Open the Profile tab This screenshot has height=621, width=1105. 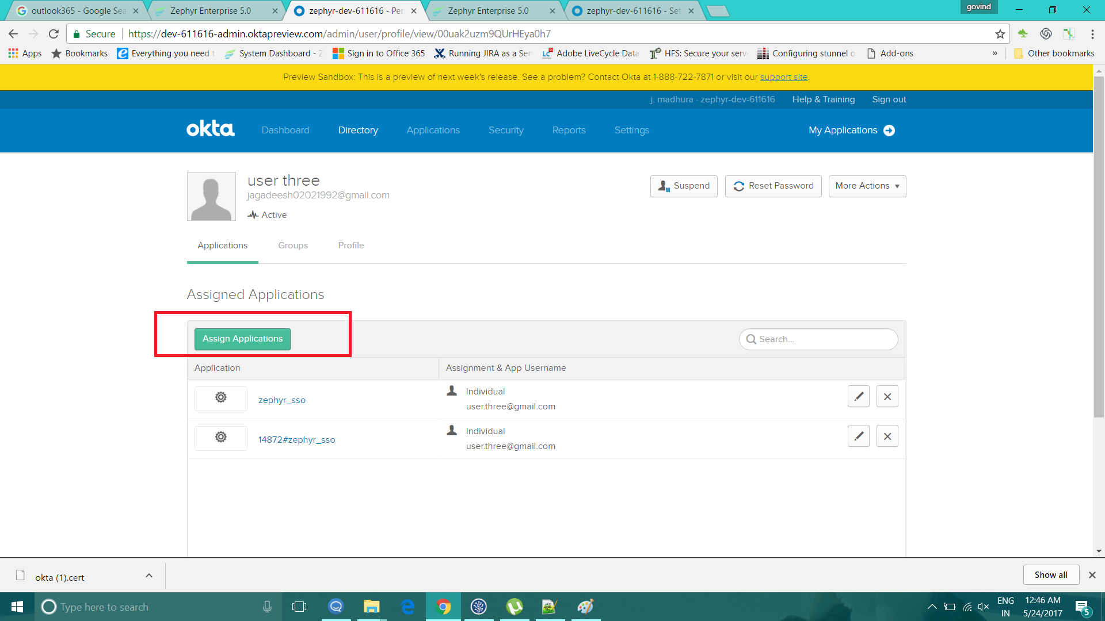coord(350,246)
